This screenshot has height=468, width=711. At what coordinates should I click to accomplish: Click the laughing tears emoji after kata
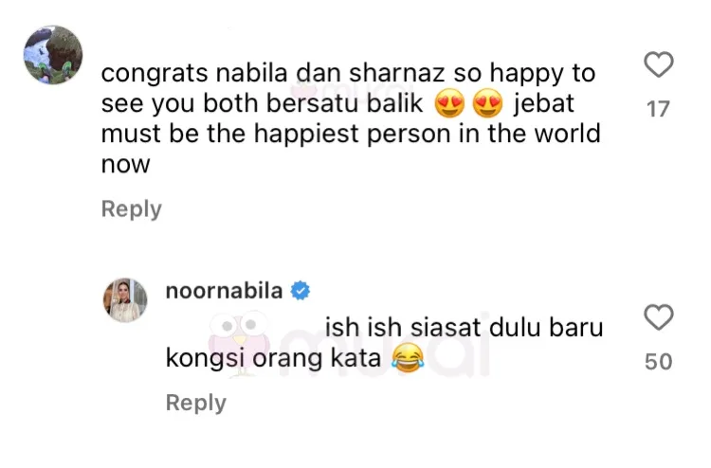tap(408, 358)
